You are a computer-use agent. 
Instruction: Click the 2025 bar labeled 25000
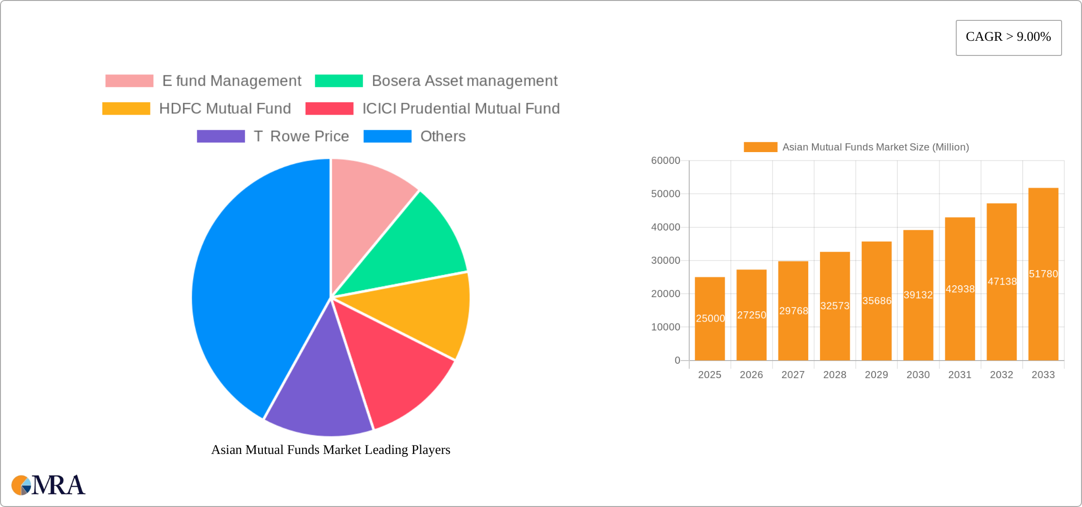(710, 319)
